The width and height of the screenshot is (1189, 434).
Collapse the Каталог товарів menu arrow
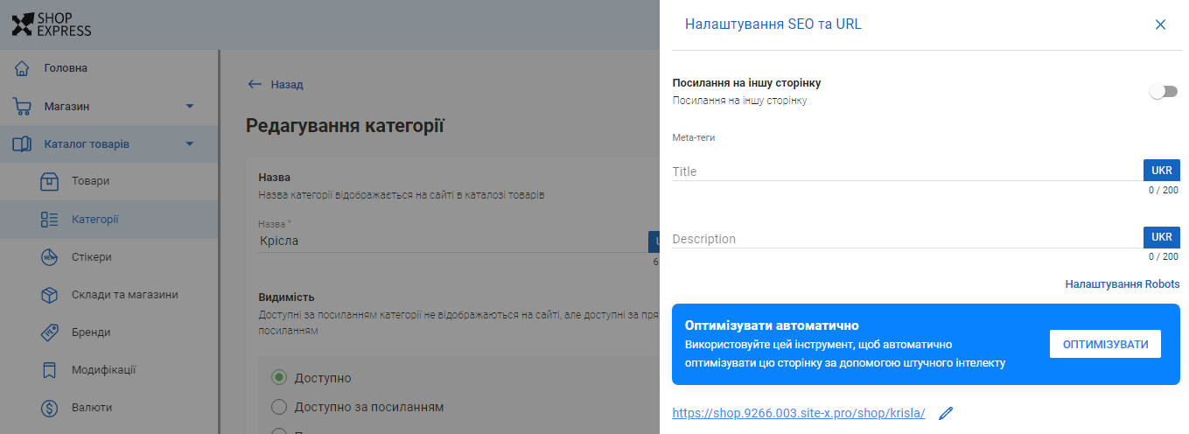[190, 144]
